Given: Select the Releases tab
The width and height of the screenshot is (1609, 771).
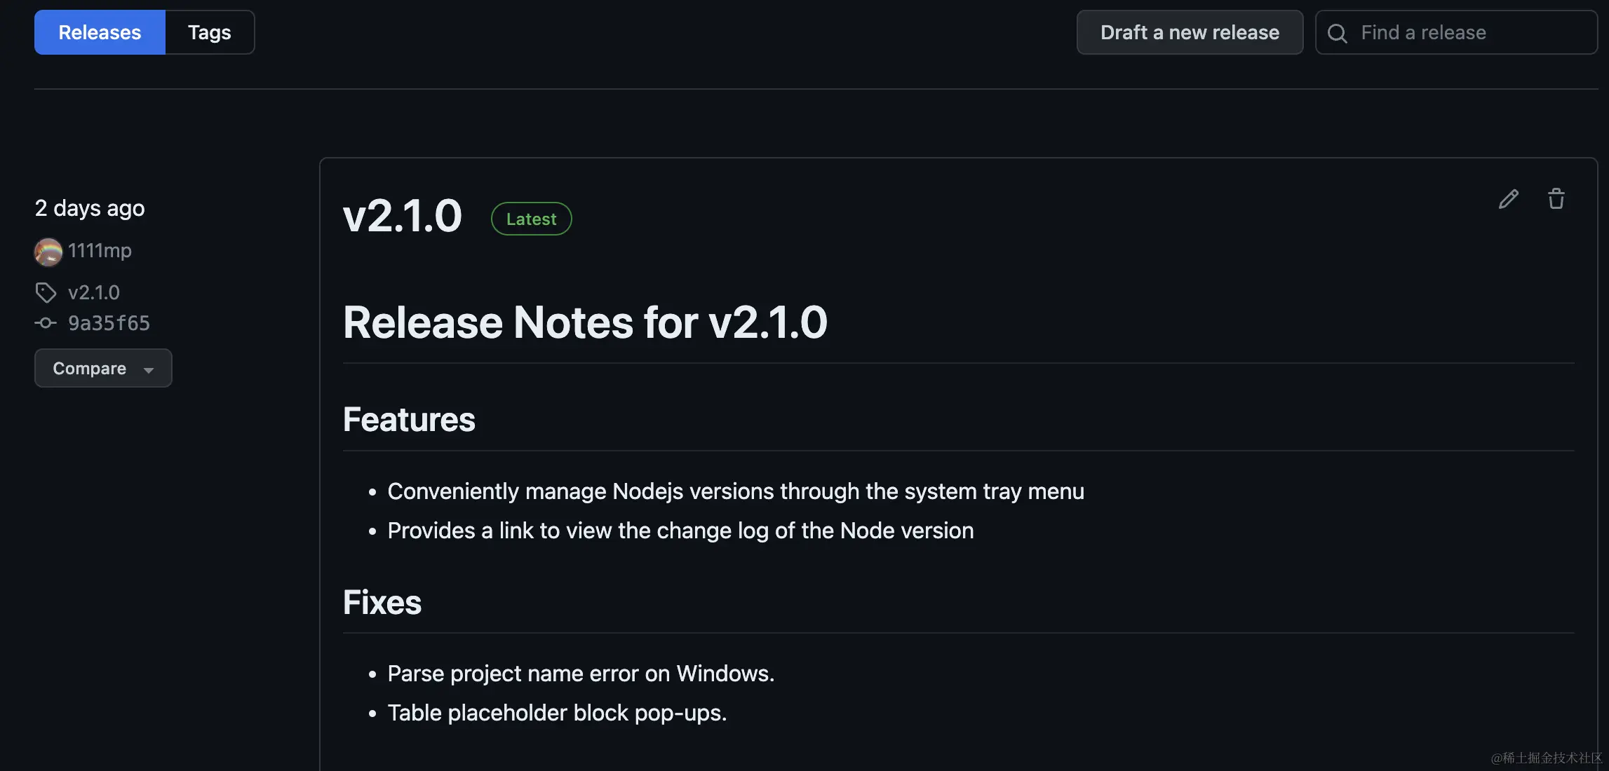Looking at the screenshot, I should pos(100,32).
